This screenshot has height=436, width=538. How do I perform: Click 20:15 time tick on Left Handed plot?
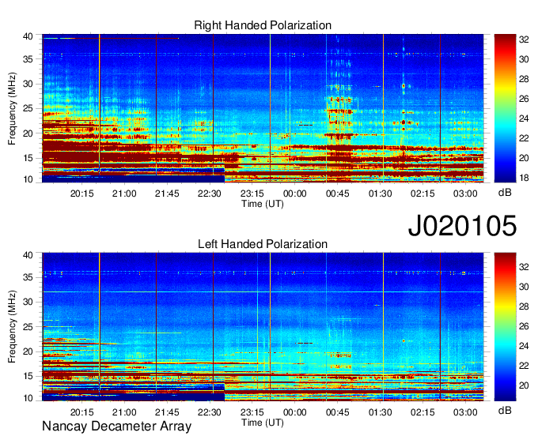coord(82,412)
